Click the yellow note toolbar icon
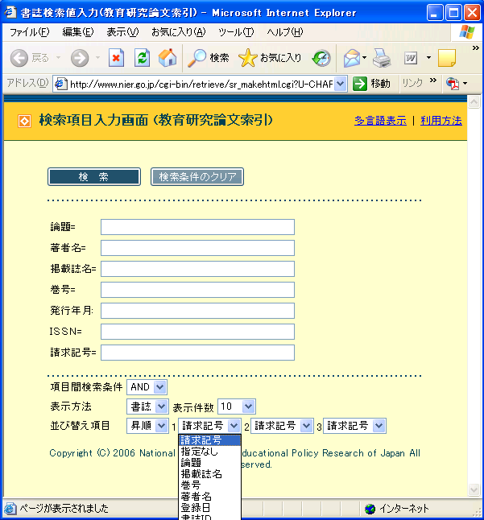Viewport: 484px width, 520px height. pyautogui.click(x=447, y=58)
